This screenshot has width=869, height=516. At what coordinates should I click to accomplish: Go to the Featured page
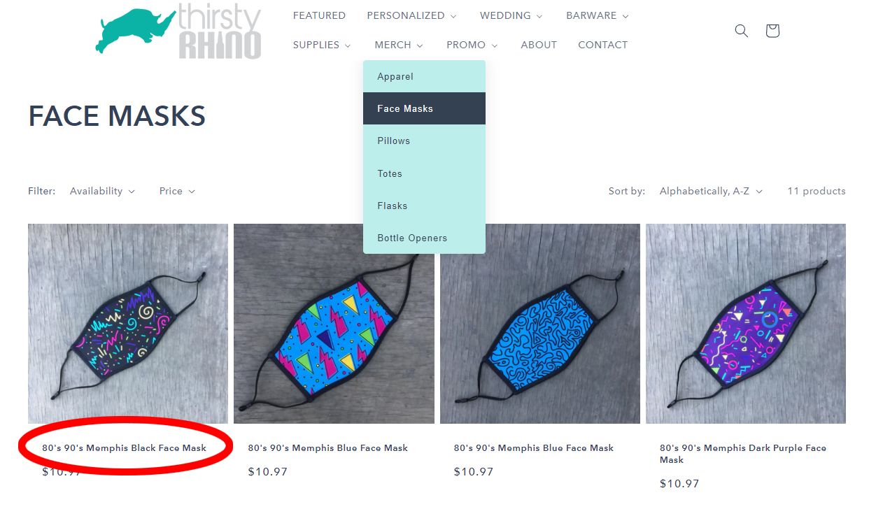pos(319,15)
